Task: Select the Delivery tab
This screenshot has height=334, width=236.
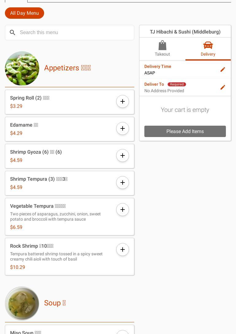Action: click(x=208, y=49)
